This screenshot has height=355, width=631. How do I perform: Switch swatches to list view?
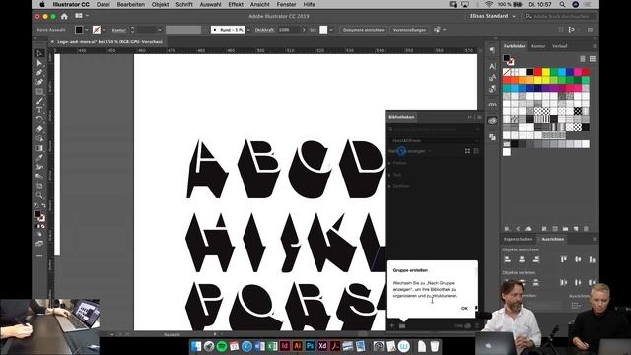tap(583, 59)
